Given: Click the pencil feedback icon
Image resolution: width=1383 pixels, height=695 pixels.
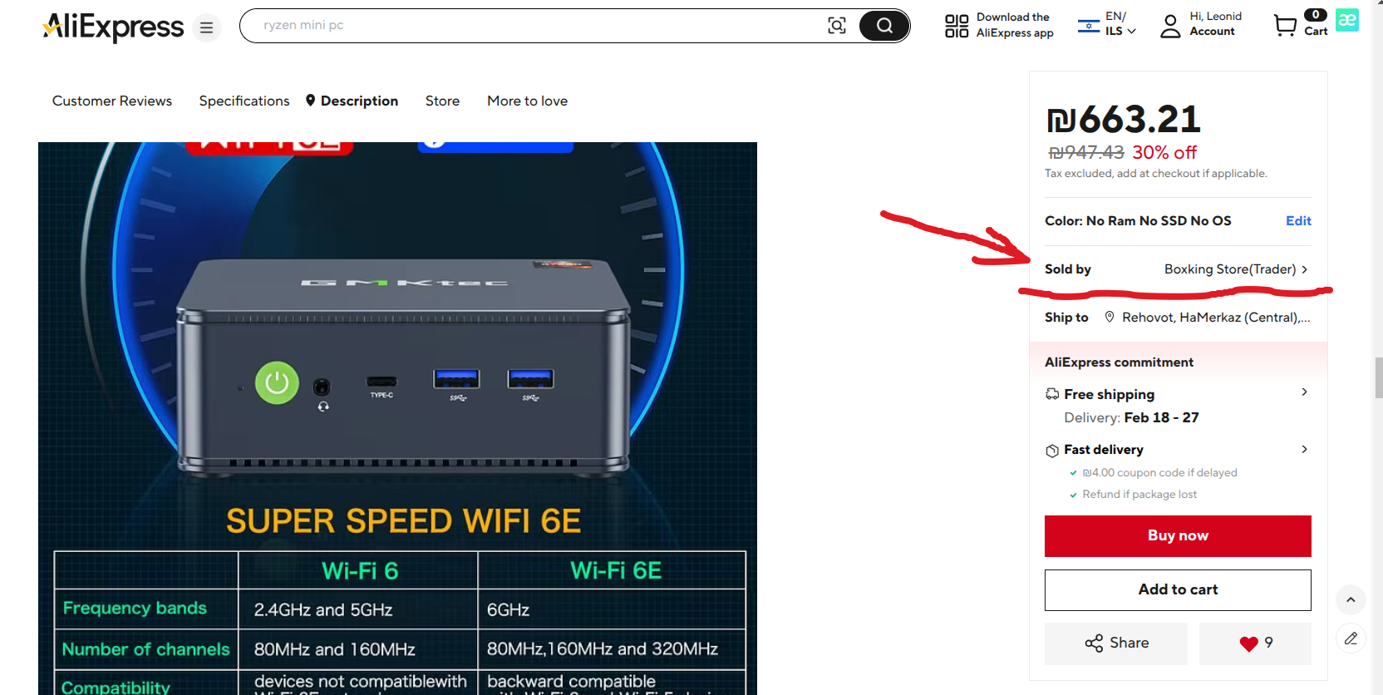Looking at the screenshot, I should 1351,638.
